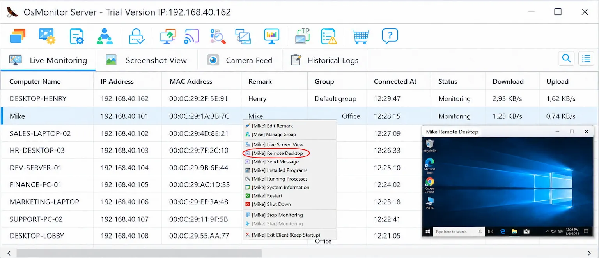This screenshot has height=258, width=599.
Task: Click the scrollbar left arrow
Action: pyautogui.click(x=9, y=253)
